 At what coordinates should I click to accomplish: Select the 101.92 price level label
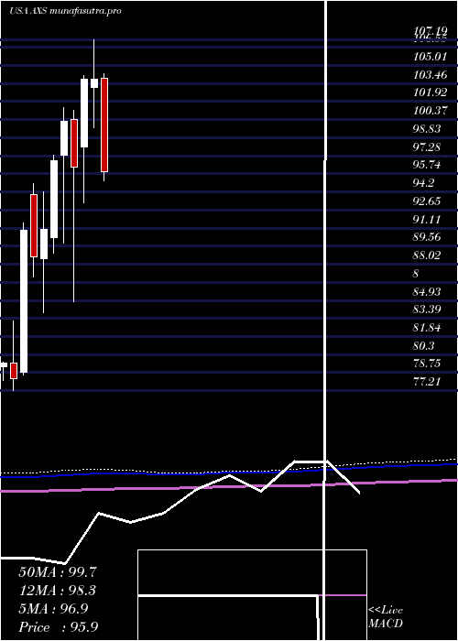[x=430, y=92]
